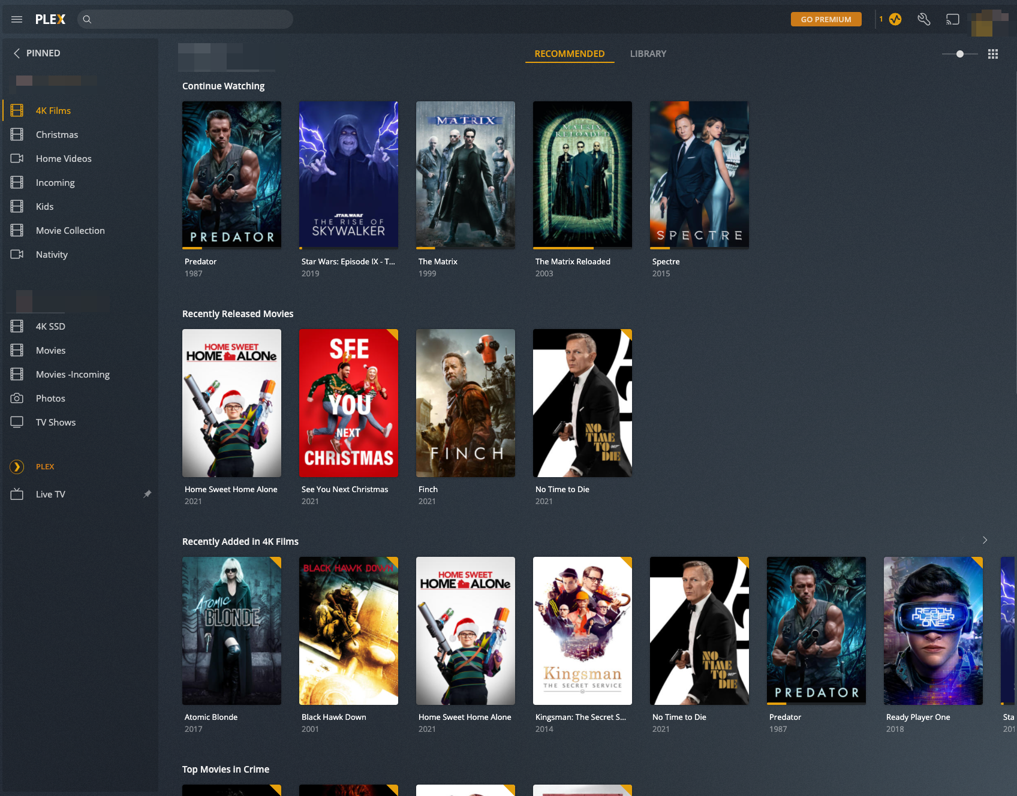1017x796 pixels.
Task: Open Atomic Blonde poster
Action: click(x=231, y=631)
